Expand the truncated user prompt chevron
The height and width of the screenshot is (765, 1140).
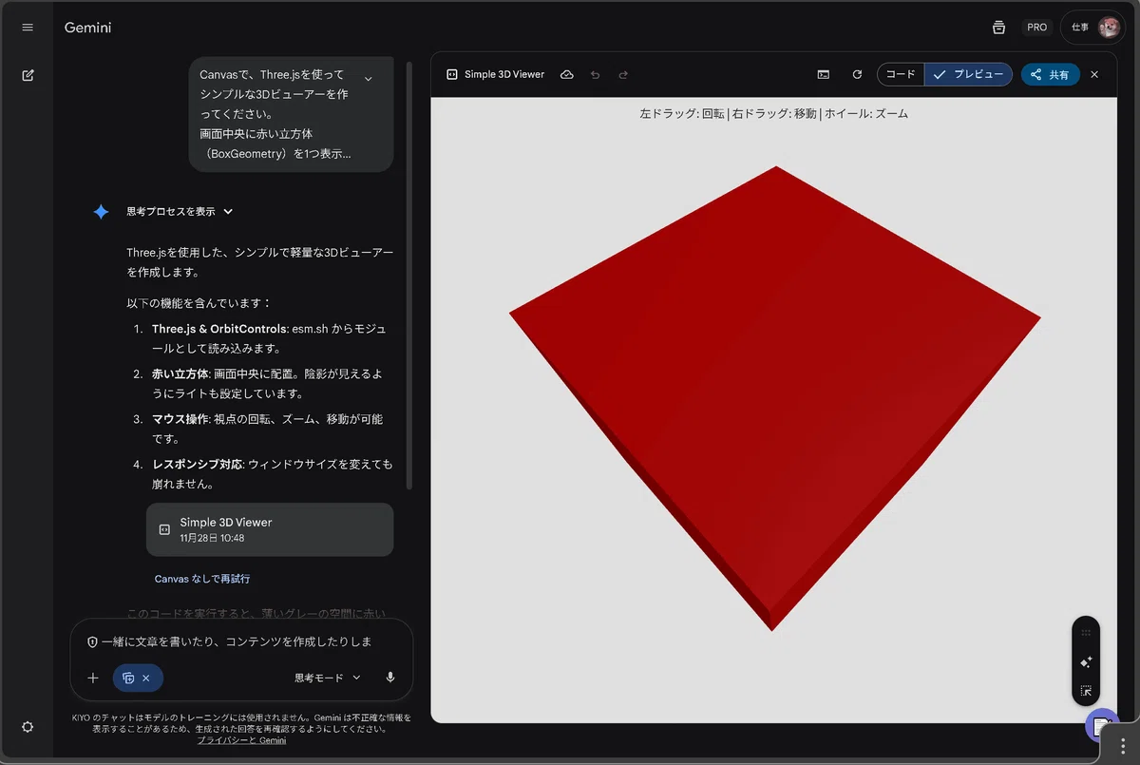tap(369, 78)
